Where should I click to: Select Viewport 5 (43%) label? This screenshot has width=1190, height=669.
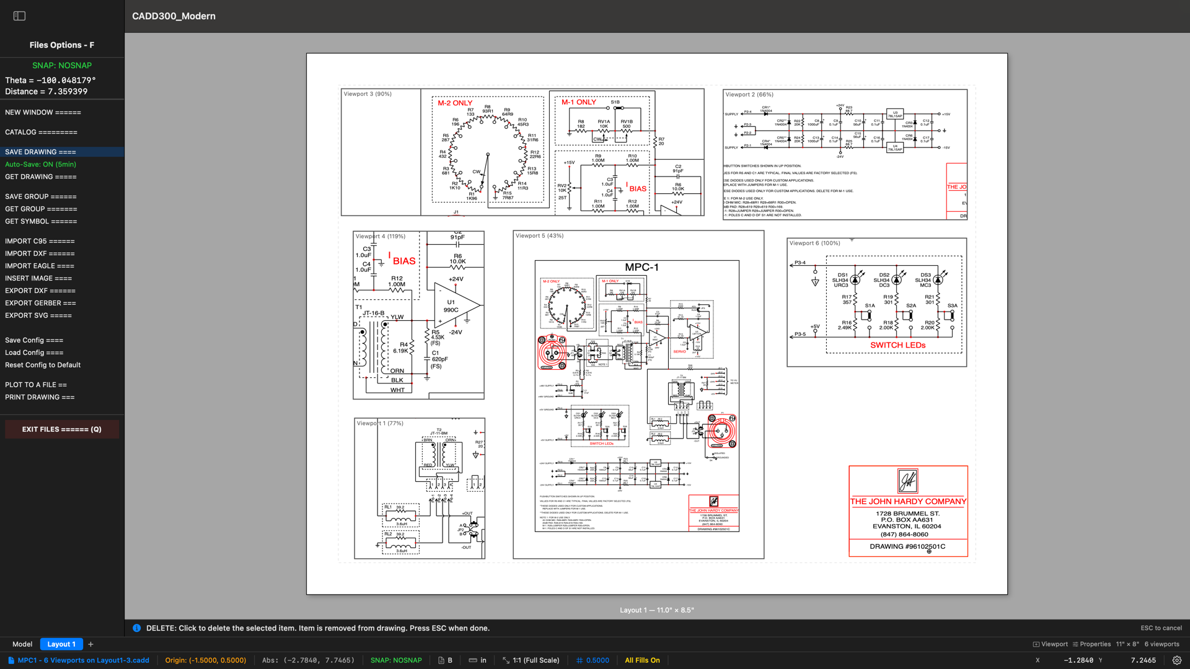pyautogui.click(x=539, y=236)
